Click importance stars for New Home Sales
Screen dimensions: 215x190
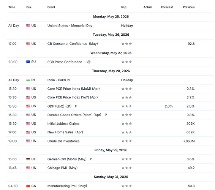coord(126,132)
